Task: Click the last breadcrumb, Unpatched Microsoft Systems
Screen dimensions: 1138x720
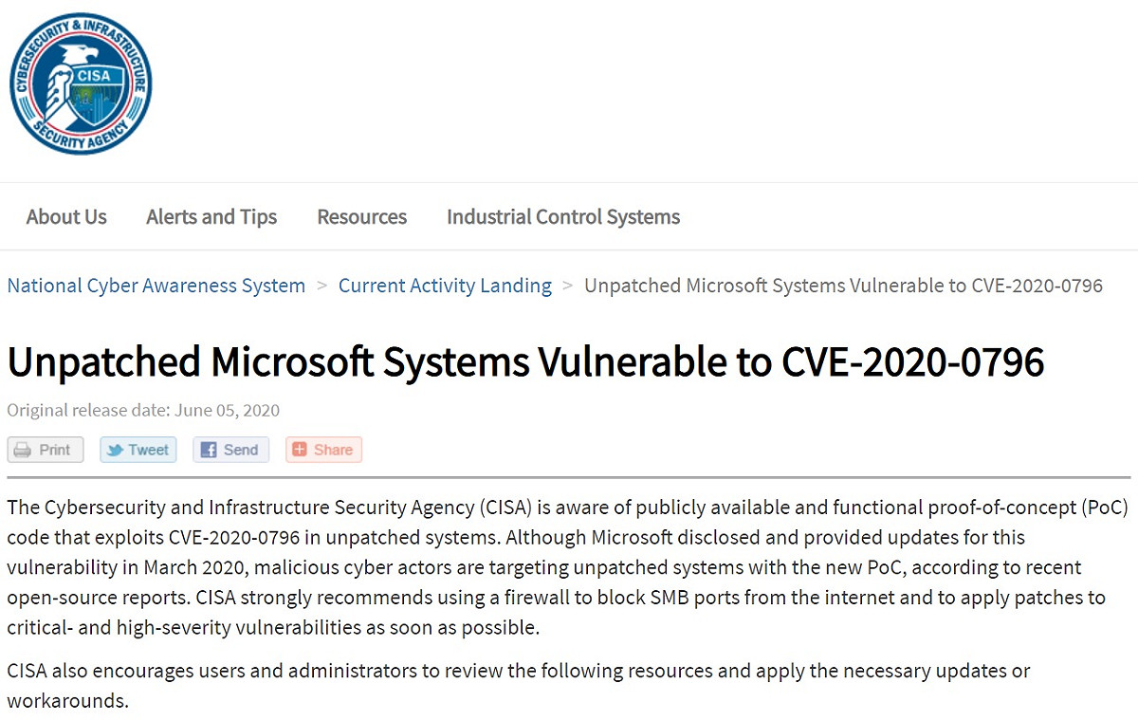Action: (843, 286)
